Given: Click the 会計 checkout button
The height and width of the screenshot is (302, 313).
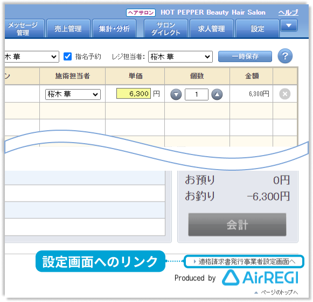Looking at the screenshot, I should coord(237,225).
